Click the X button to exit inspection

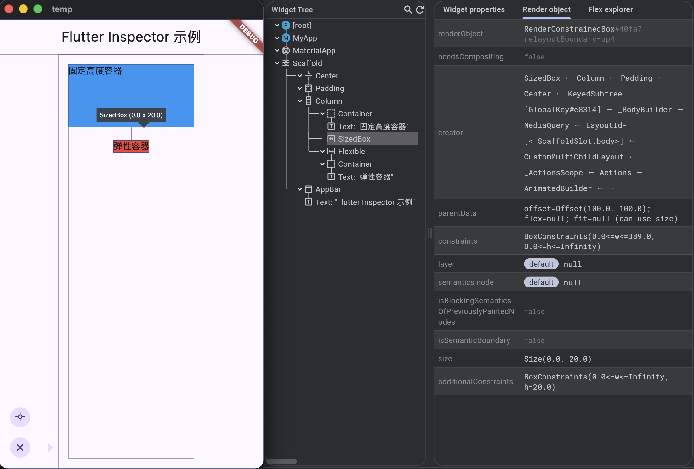pyautogui.click(x=20, y=447)
